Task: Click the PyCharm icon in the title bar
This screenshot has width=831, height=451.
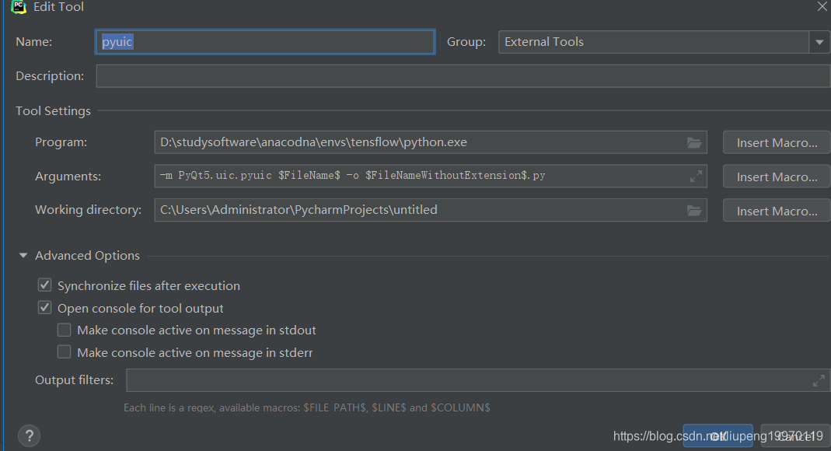Action: coord(19,7)
